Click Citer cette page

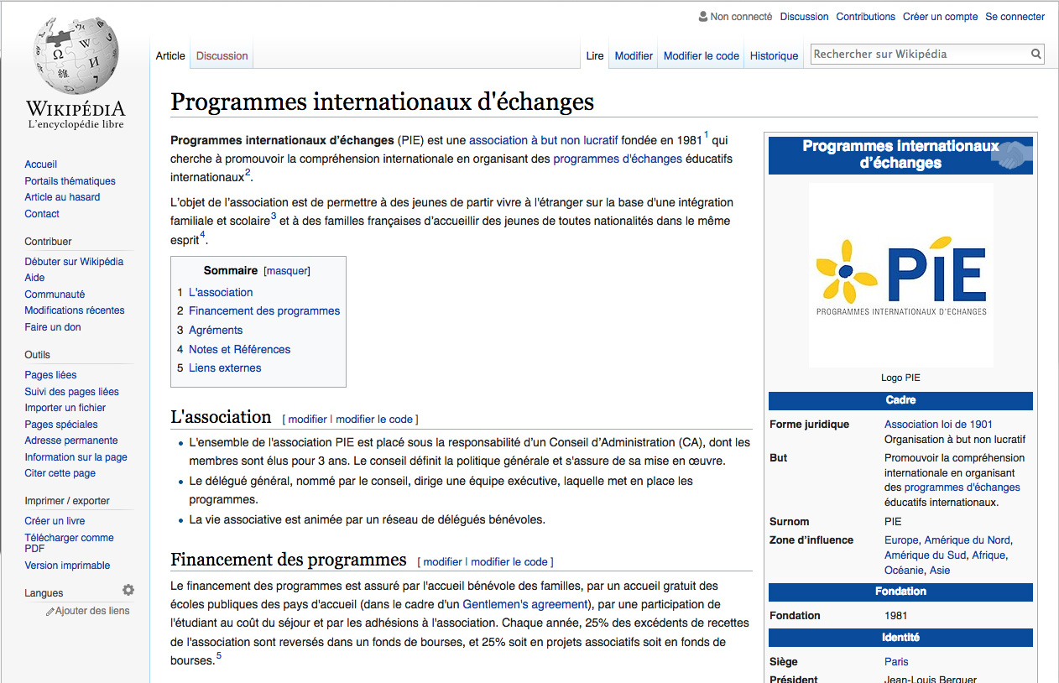(60, 473)
